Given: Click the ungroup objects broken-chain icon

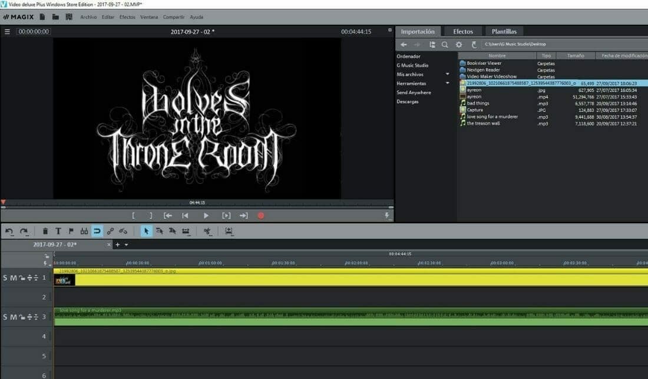Looking at the screenshot, I should pos(123,232).
